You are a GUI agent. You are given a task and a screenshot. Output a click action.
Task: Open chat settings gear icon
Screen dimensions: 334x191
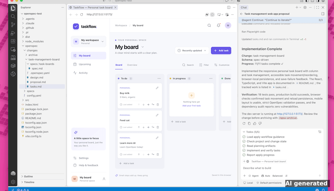pos(305,8)
